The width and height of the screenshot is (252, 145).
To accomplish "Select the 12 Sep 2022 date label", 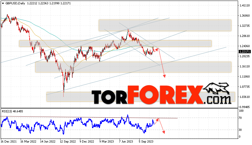I will [68, 142].
